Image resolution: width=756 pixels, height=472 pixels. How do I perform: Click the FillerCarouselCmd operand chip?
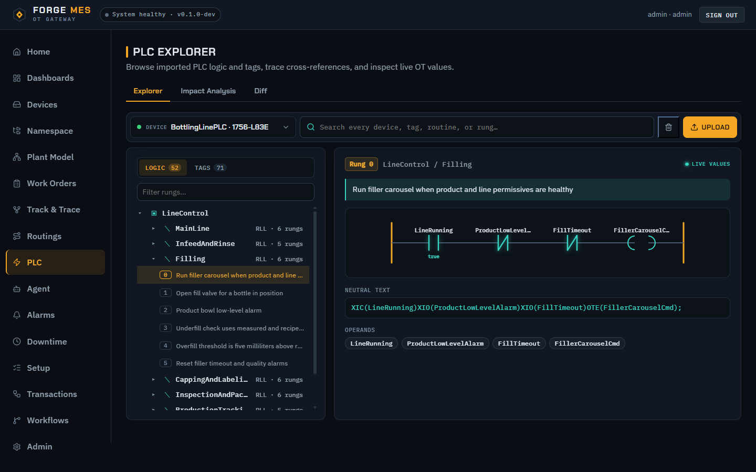point(587,344)
